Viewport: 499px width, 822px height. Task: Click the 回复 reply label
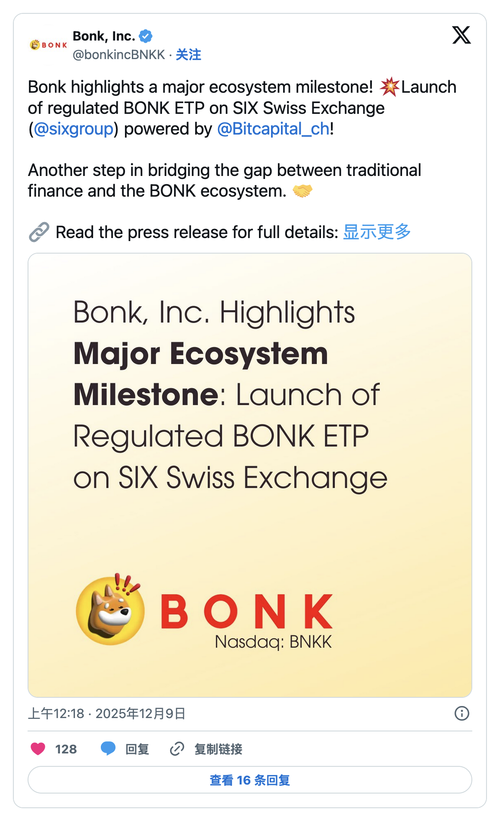[137, 749]
